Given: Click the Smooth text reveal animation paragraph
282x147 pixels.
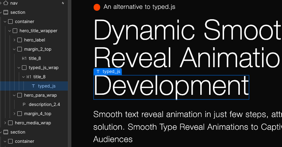Looking at the screenshot, I should pos(188,127).
